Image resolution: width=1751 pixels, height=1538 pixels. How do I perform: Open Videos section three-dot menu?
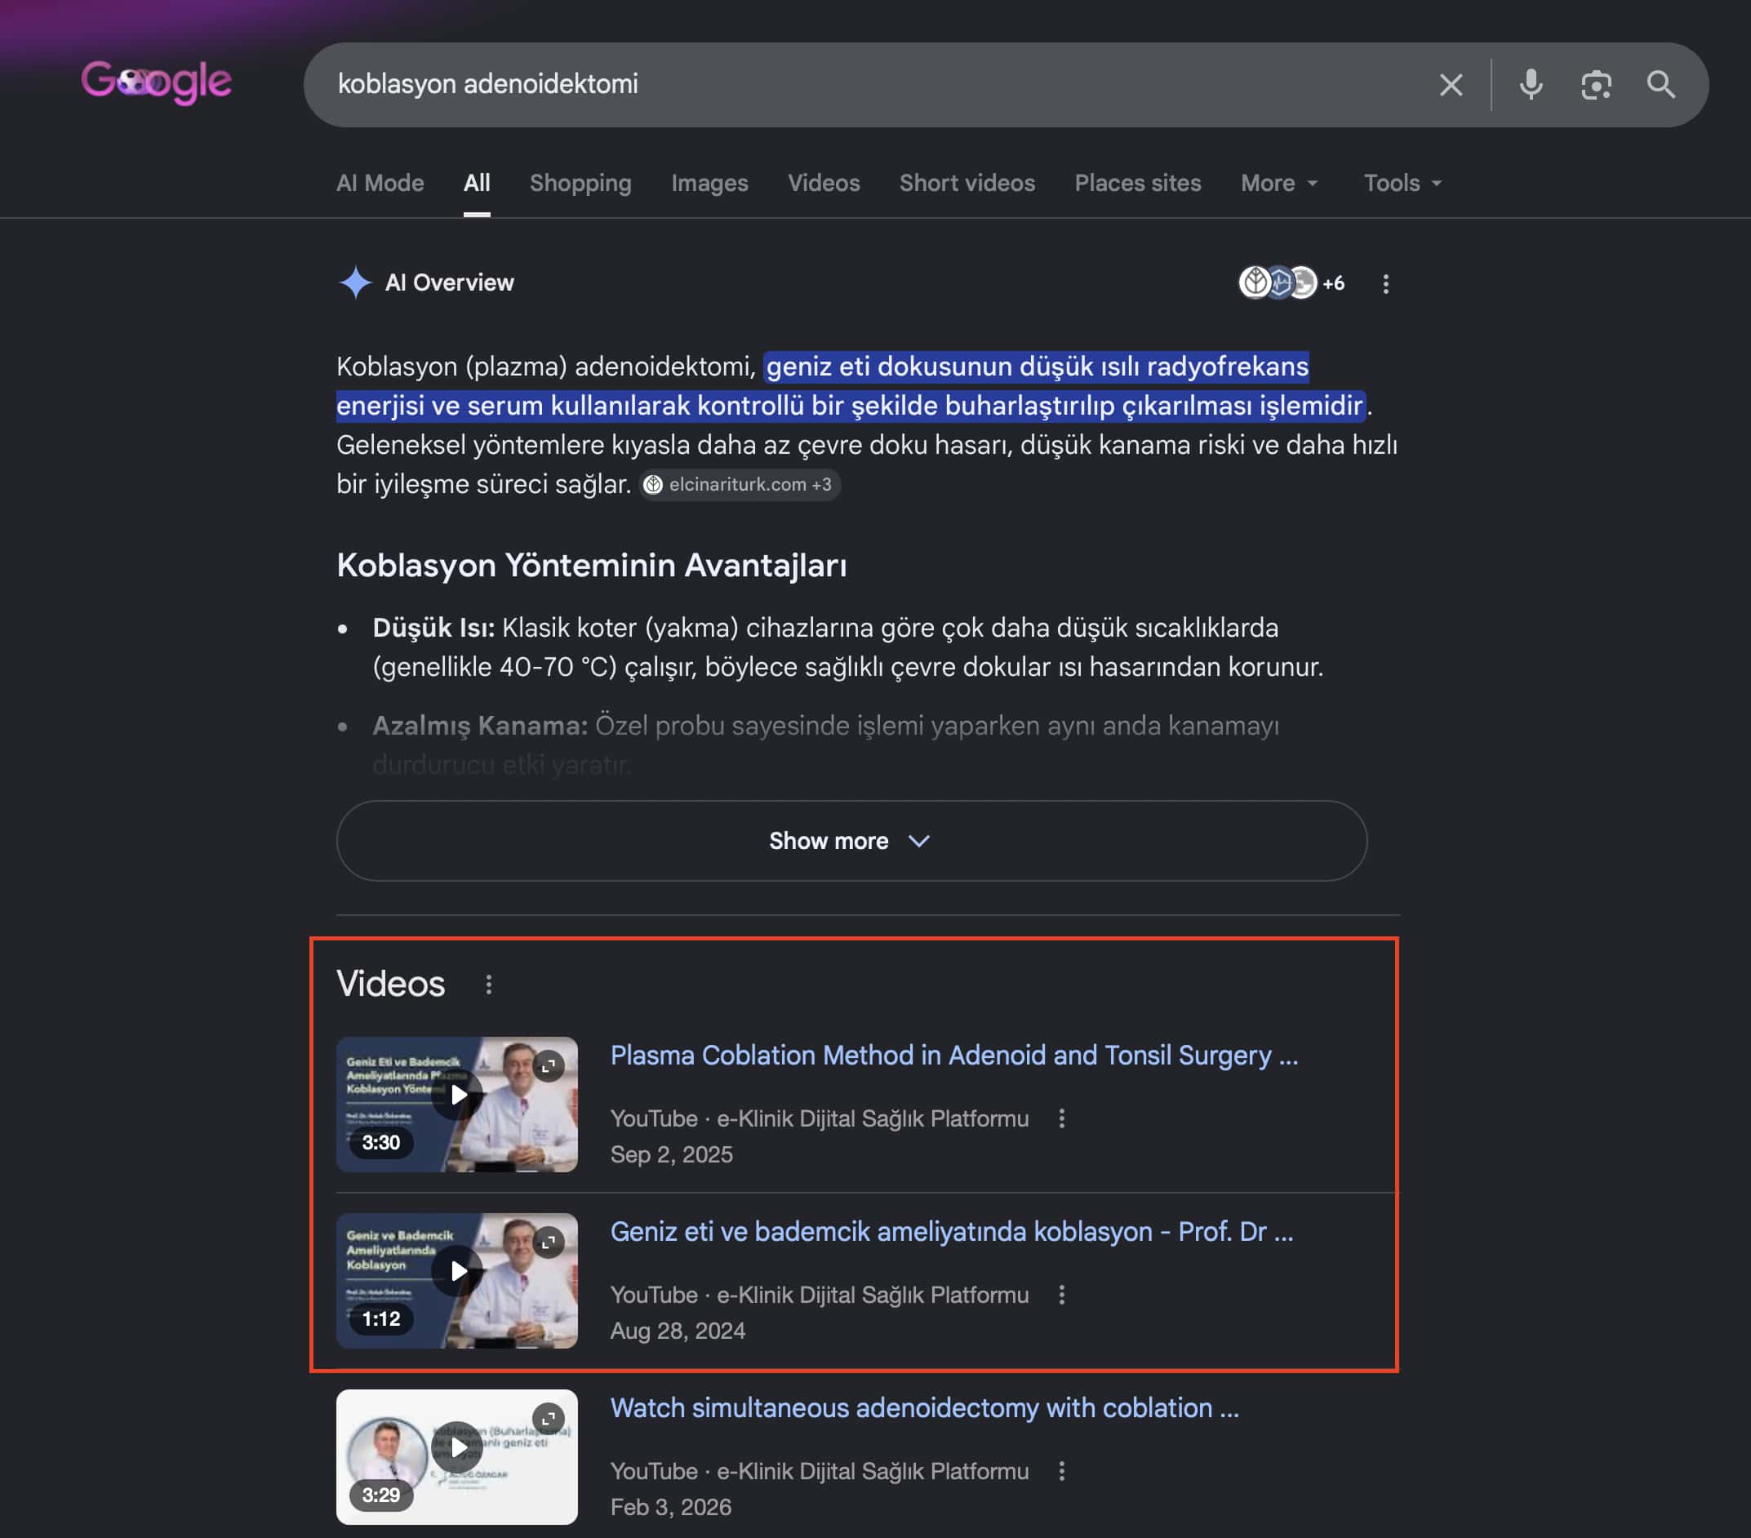(x=488, y=985)
